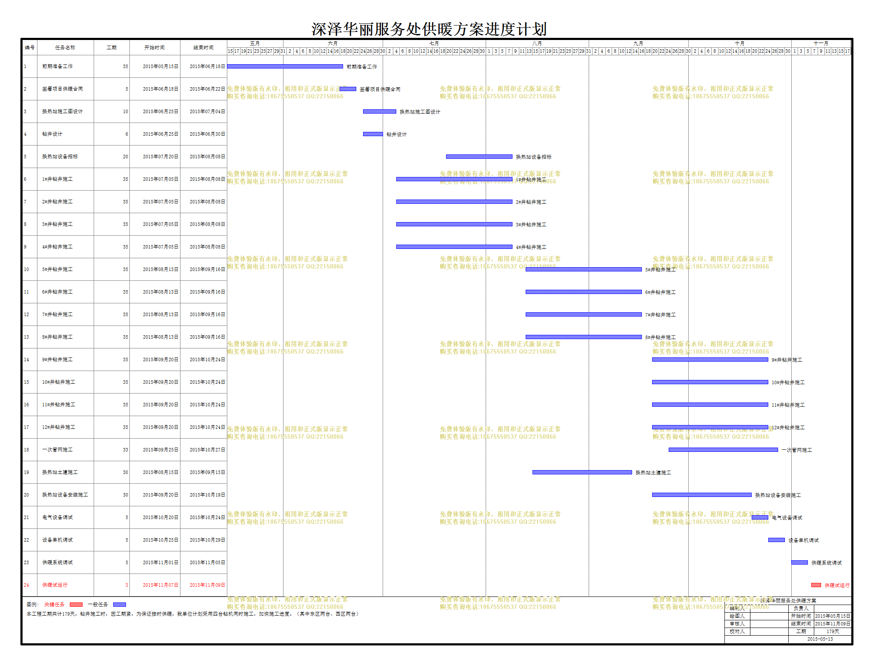Click the 换热站施工图设计 Gantt bar
This screenshot has height=665, width=873.
pyautogui.click(x=379, y=111)
